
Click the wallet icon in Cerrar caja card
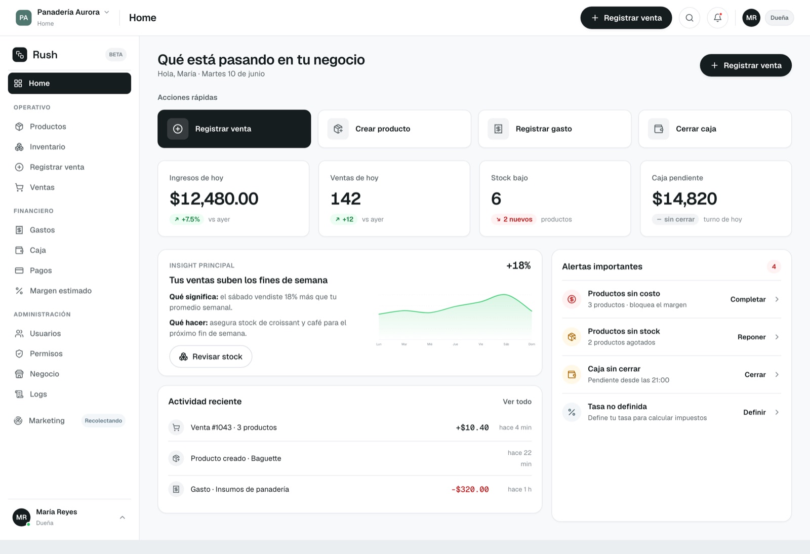[x=659, y=129]
